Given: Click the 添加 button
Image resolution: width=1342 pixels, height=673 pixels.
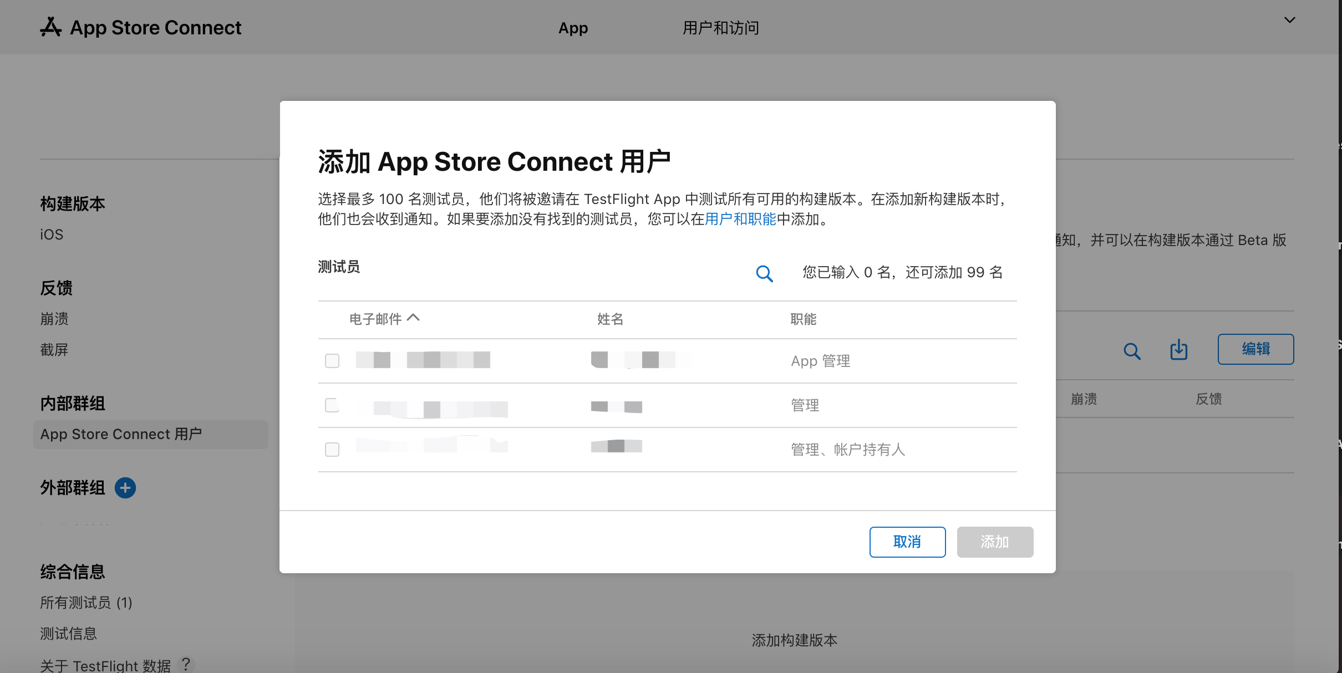Looking at the screenshot, I should 995,542.
